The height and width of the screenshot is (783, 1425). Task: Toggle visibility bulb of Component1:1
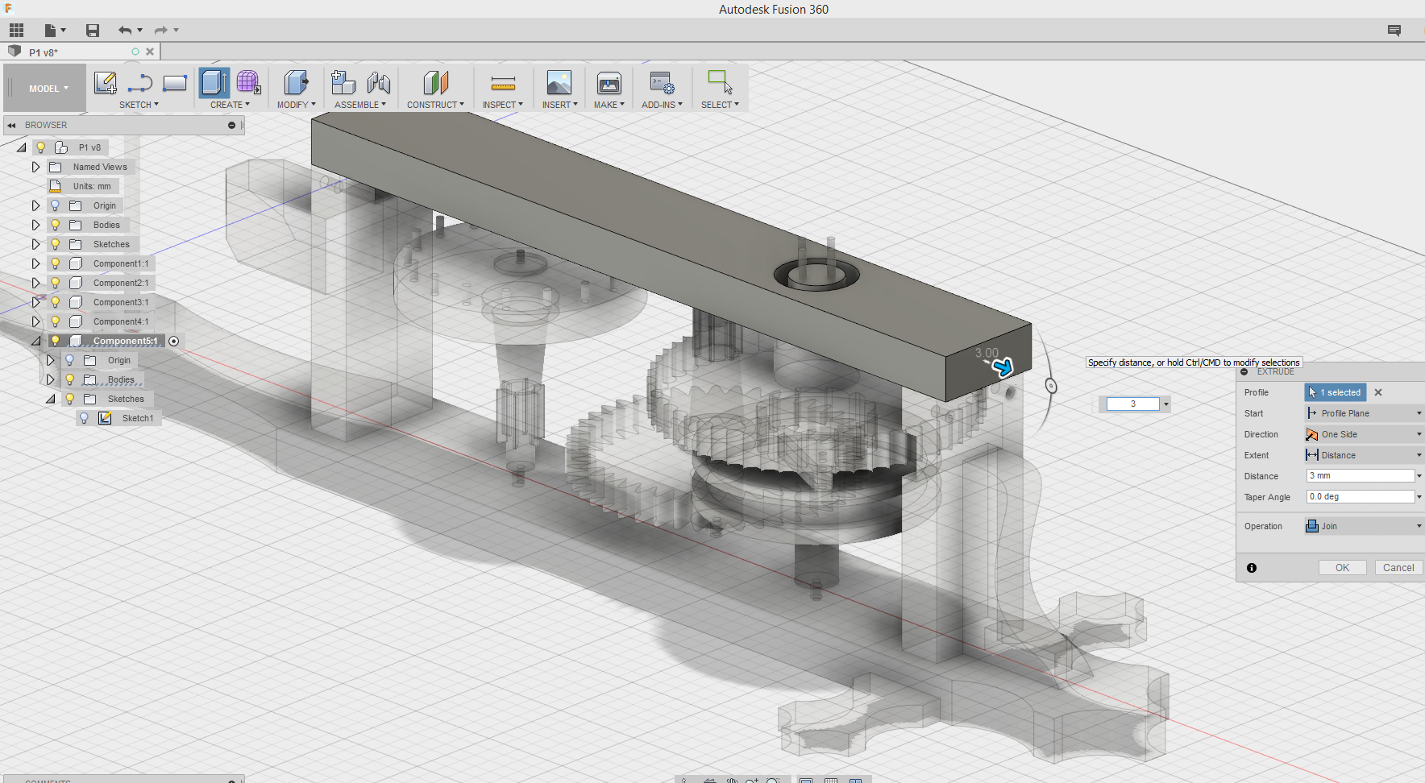coord(55,263)
